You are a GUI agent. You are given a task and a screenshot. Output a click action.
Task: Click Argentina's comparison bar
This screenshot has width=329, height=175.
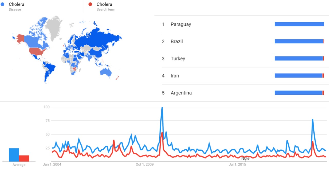[x=299, y=93]
